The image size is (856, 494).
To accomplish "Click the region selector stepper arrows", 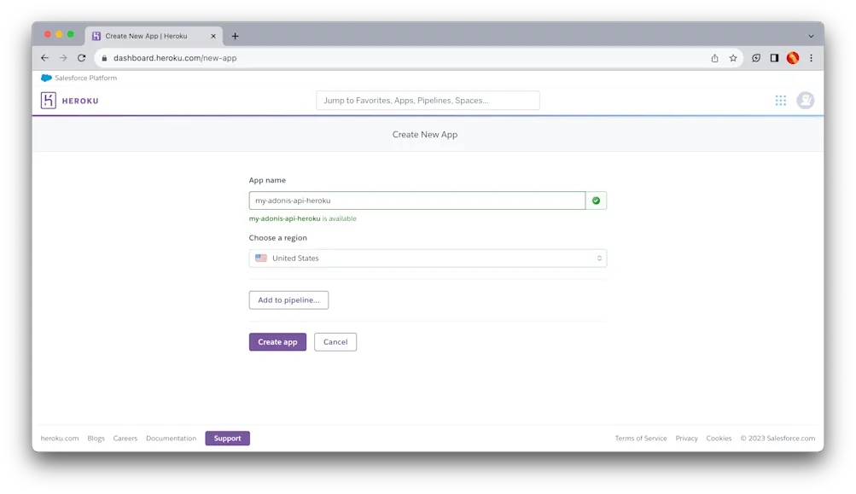I will 599,258.
